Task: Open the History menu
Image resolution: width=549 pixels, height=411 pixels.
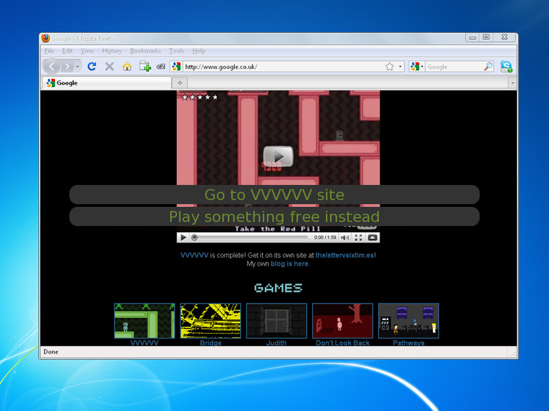Action: pyautogui.click(x=112, y=51)
